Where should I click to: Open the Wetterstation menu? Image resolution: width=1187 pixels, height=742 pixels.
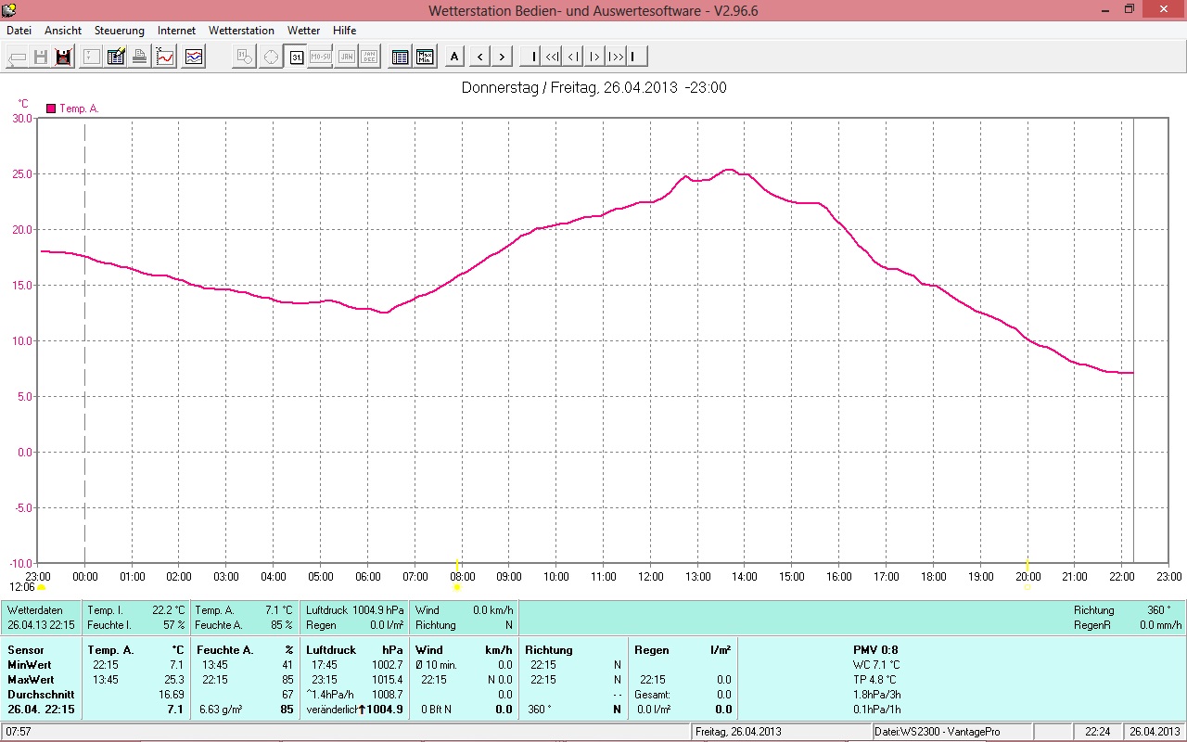[241, 31]
